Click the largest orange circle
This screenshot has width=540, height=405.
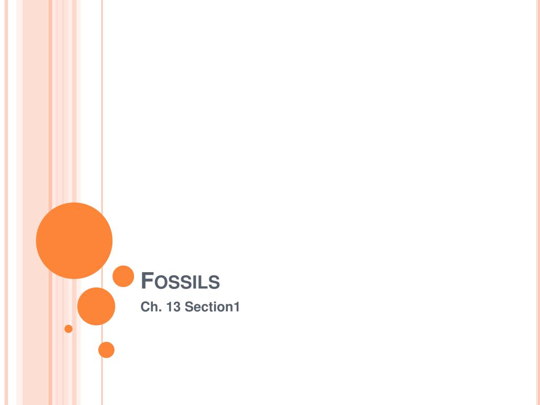click(74, 240)
